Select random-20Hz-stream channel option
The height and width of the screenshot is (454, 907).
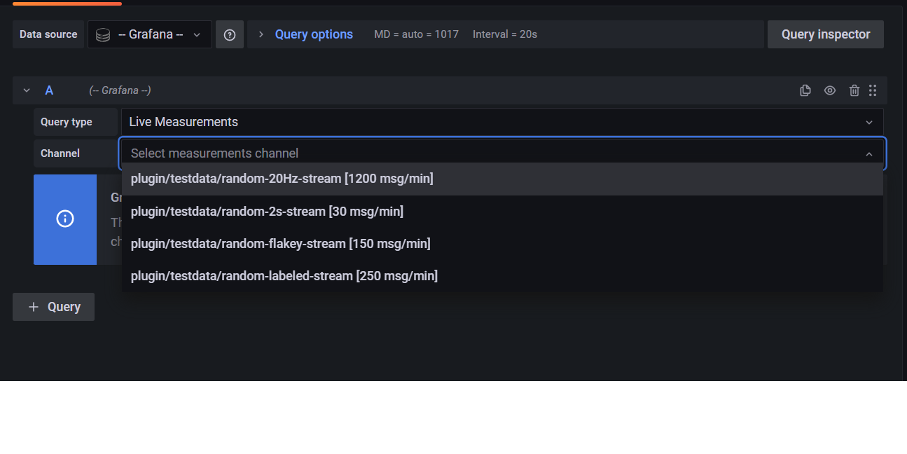[502, 179]
